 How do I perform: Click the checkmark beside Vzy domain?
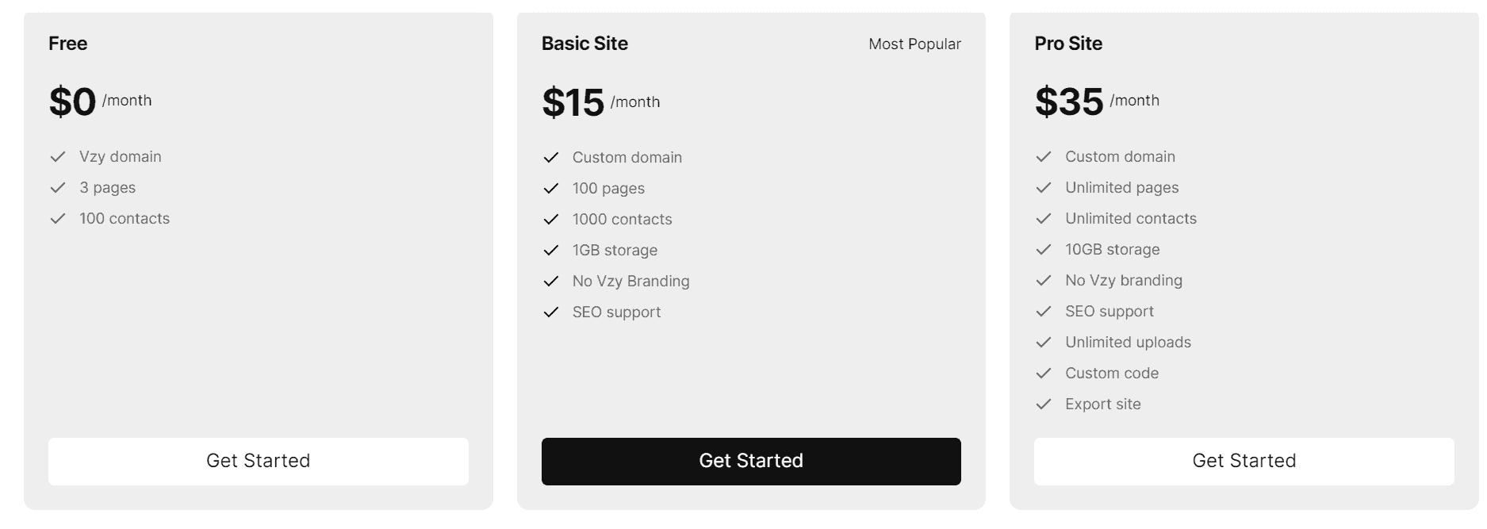tap(58, 156)
